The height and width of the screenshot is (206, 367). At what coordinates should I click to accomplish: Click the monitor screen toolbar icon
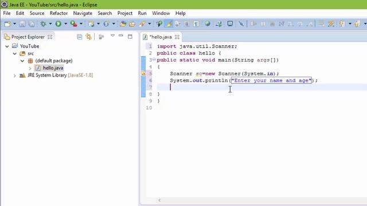(x=230, y=24)
